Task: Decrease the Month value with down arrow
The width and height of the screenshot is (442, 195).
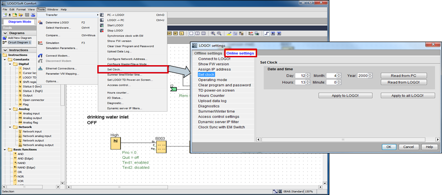Action: (339, 77)
